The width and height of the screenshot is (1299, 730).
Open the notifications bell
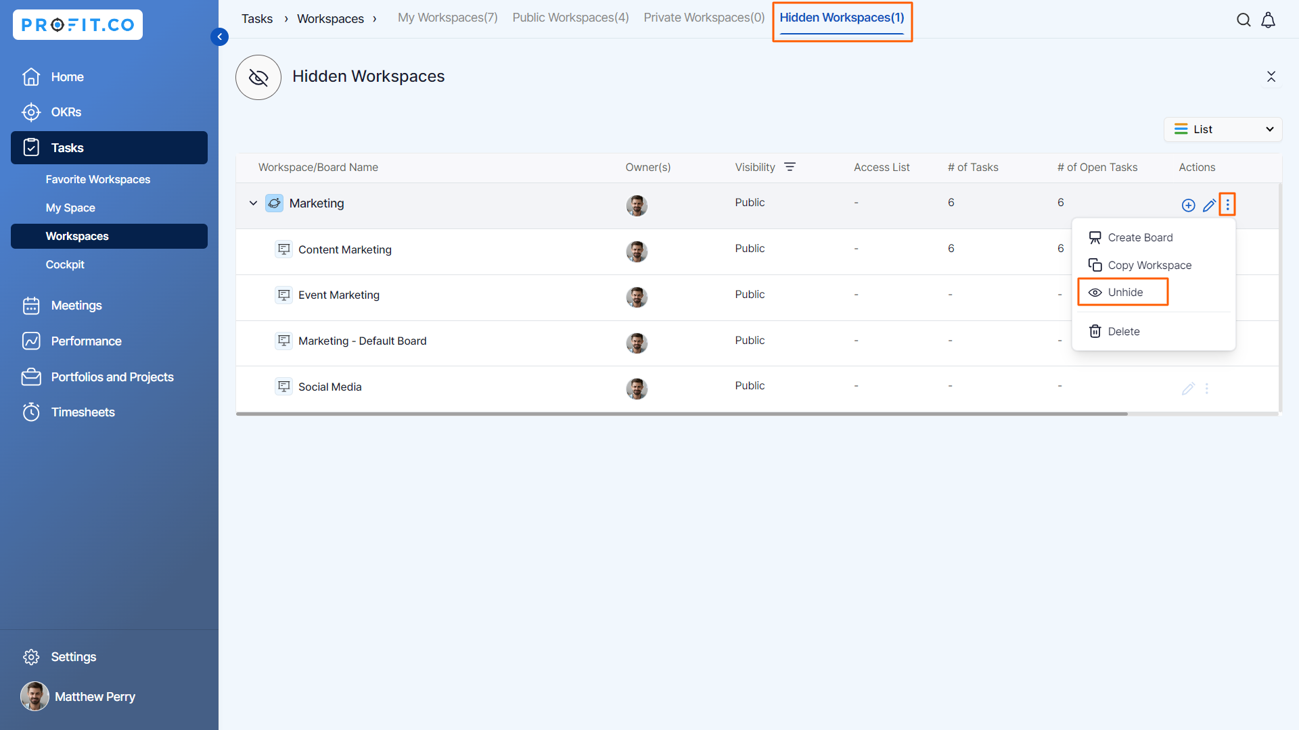point(1268,20)
